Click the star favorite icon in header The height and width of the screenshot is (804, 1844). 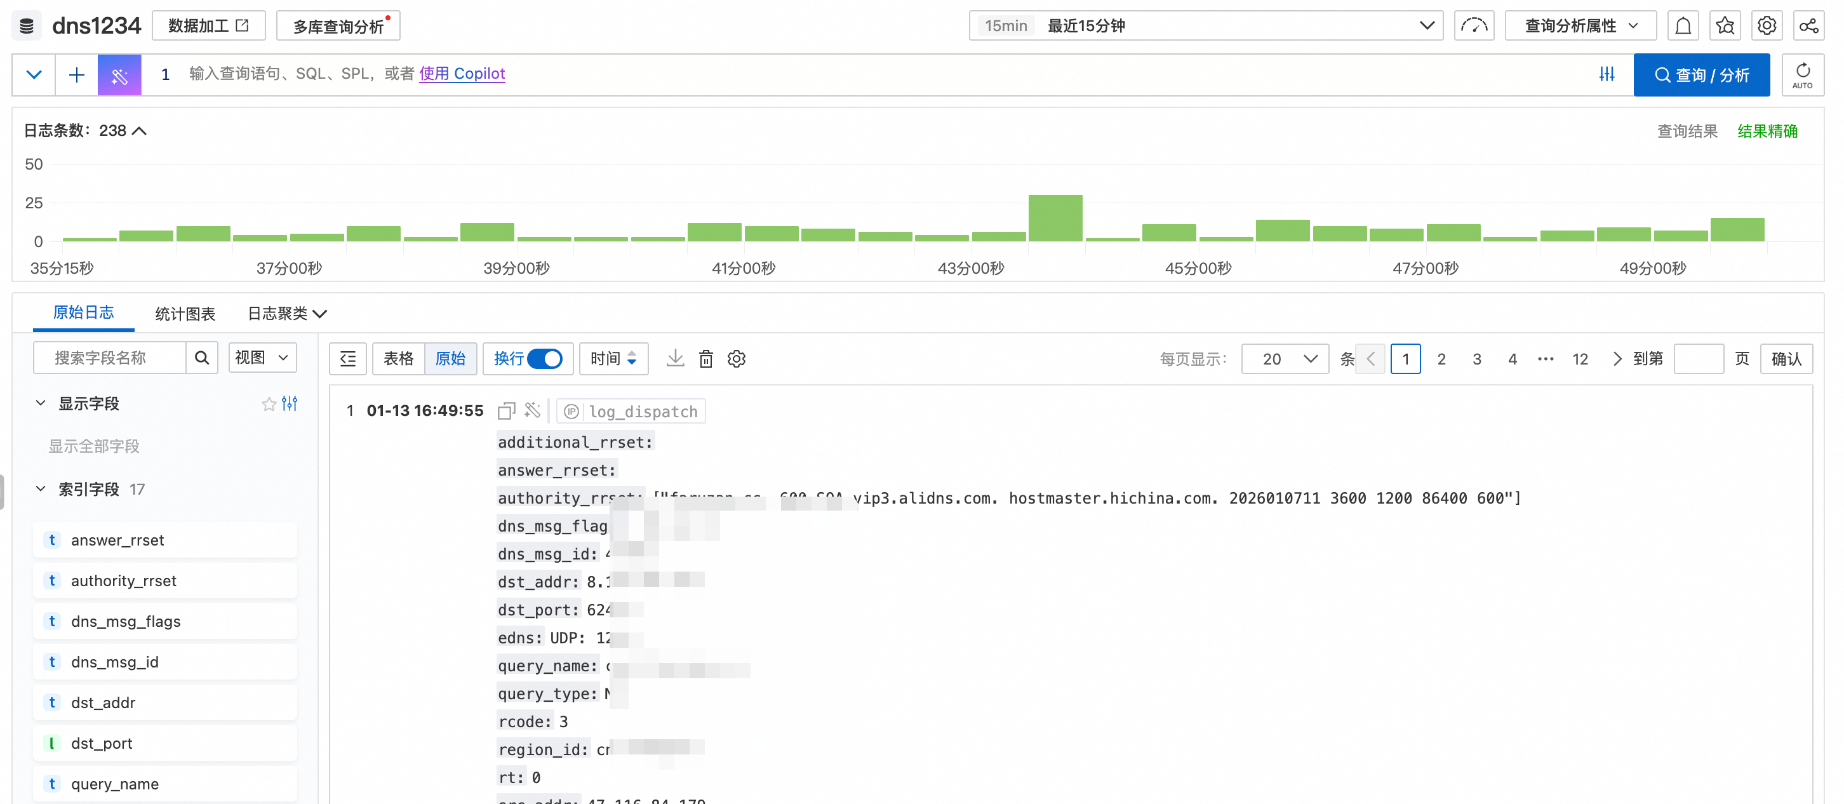[x=1725, y=26]
